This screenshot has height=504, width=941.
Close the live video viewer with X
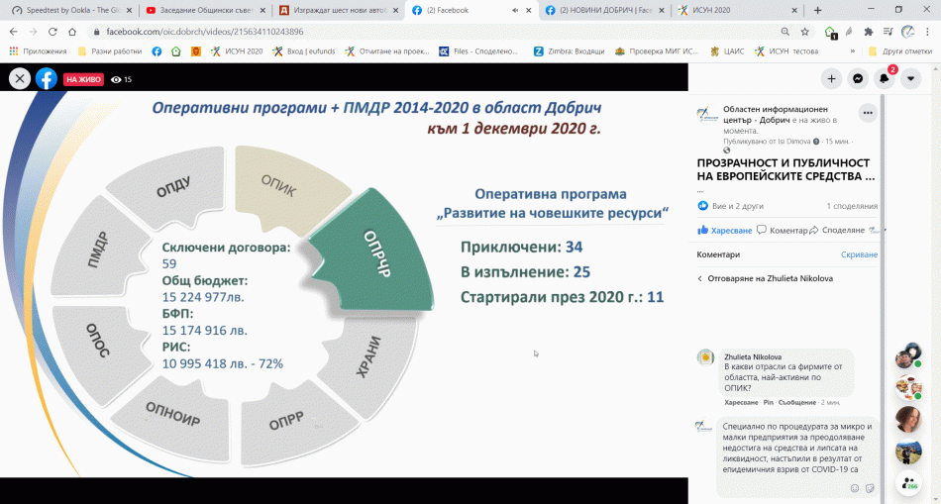click(x=20, y=78)
